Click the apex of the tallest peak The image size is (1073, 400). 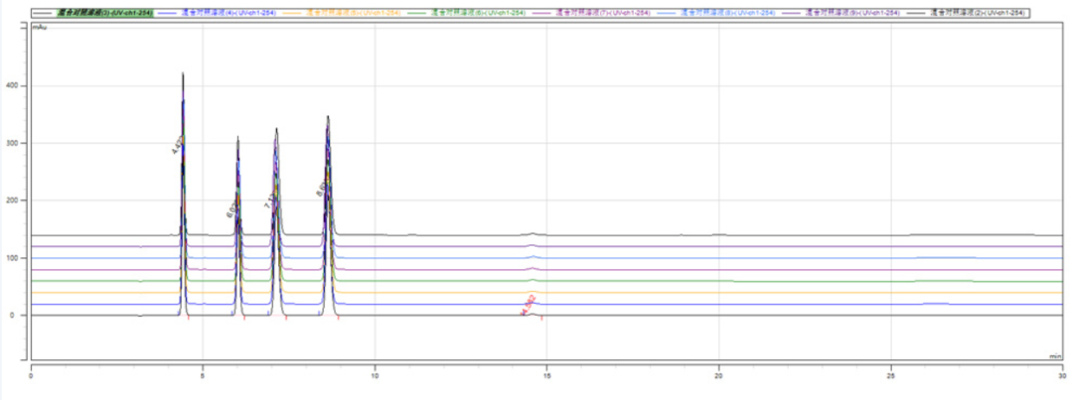point(183,73)
